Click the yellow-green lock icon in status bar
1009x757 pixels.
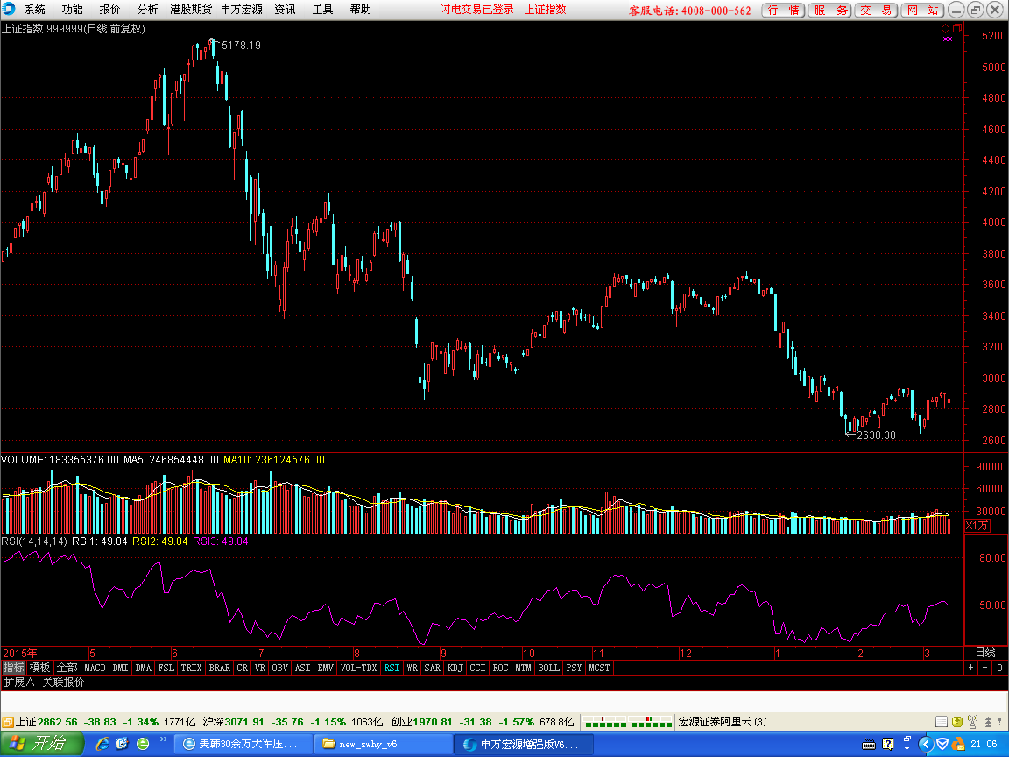pyautogui.click(x=956, y=722)
